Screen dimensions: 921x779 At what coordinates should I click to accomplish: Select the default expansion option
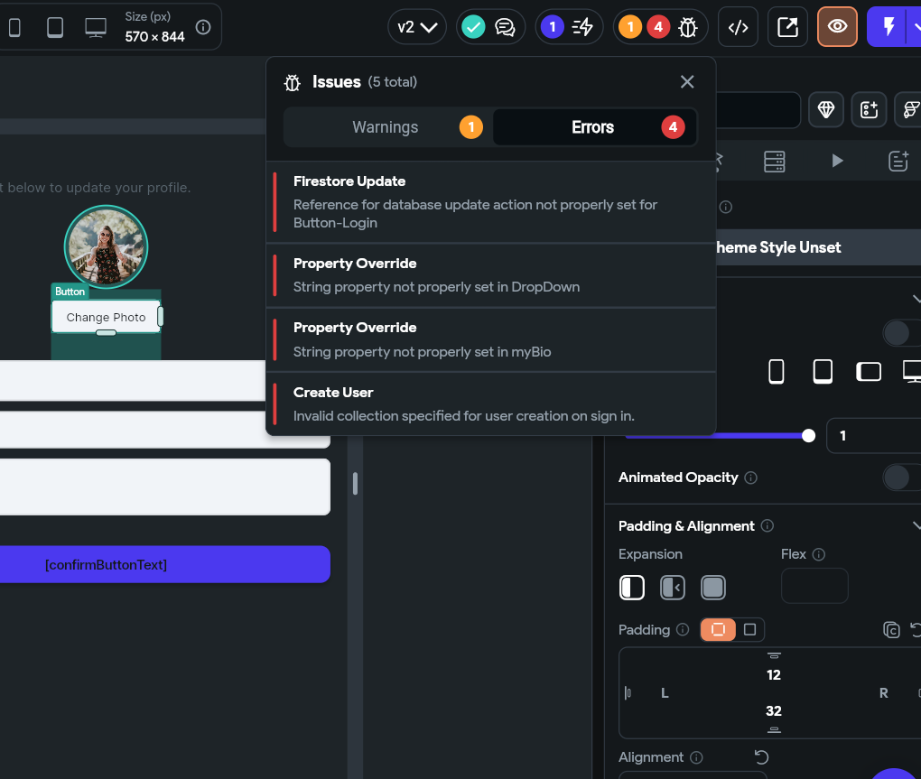(632, 587)
